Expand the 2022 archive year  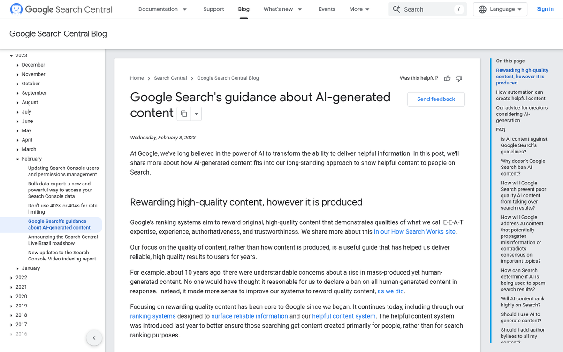pyautogui.click(x=11, y=277)
